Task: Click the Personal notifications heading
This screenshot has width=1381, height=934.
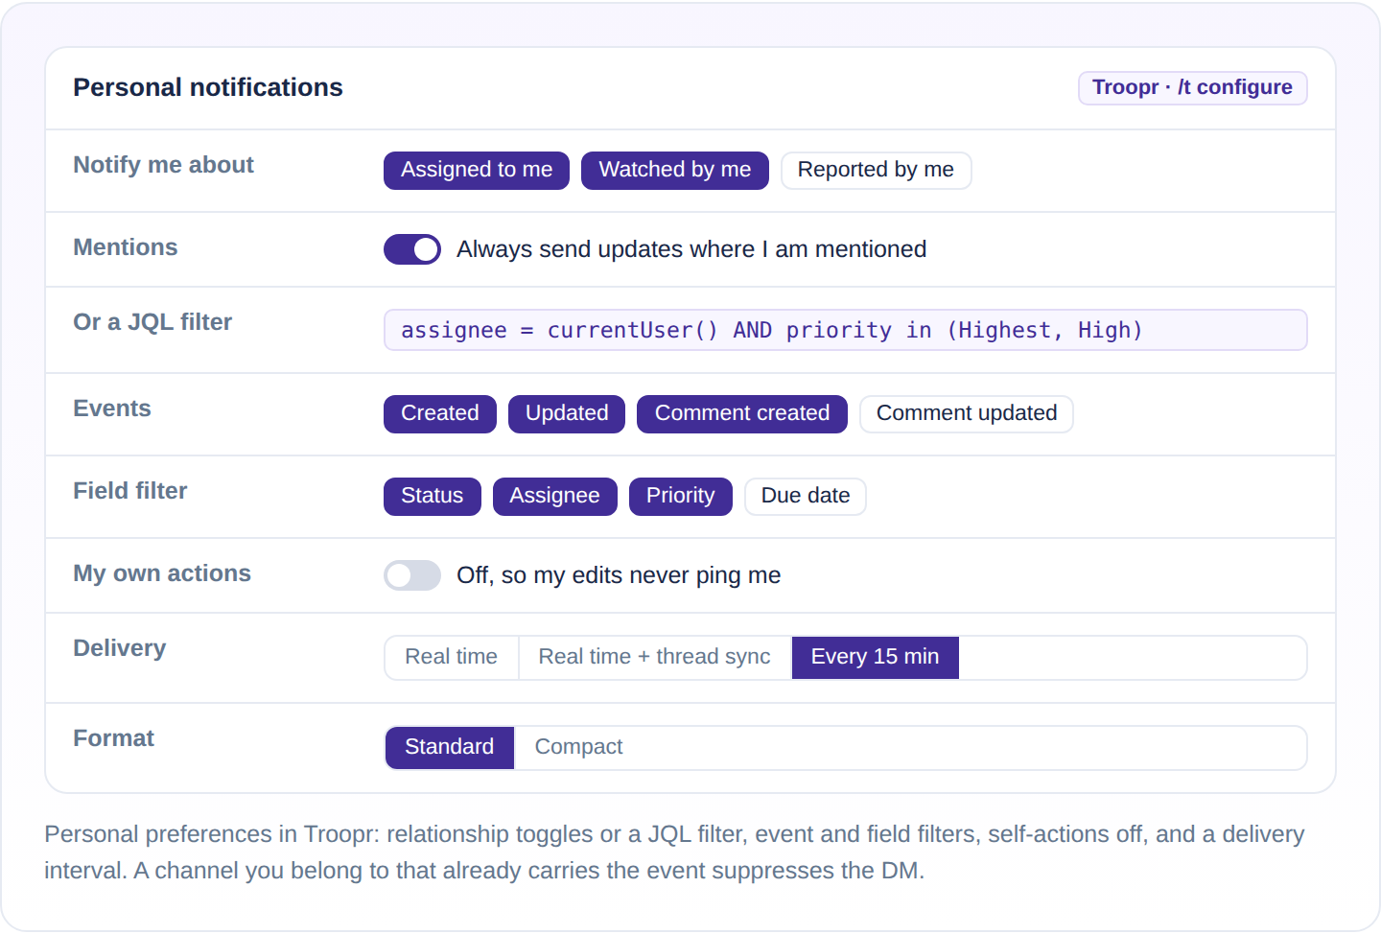Action: (x=208, y=87)
